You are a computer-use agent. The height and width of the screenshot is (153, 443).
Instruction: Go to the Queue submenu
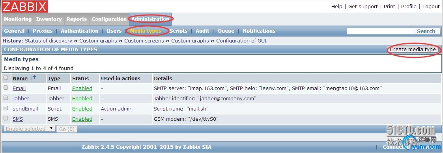tap(226, 31)
